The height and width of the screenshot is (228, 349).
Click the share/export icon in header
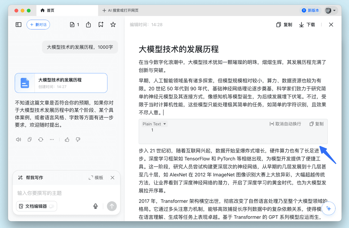88,25
